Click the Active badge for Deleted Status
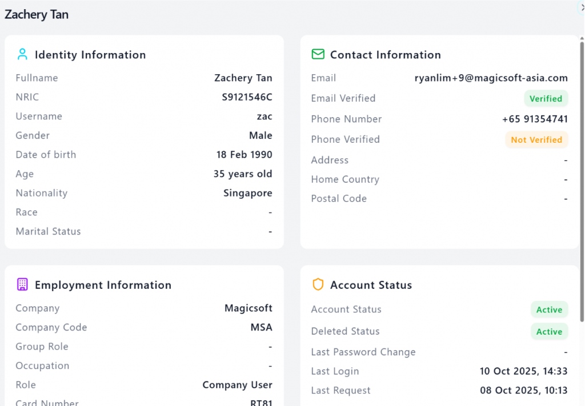585x406 pixels. tap(549, 332)
